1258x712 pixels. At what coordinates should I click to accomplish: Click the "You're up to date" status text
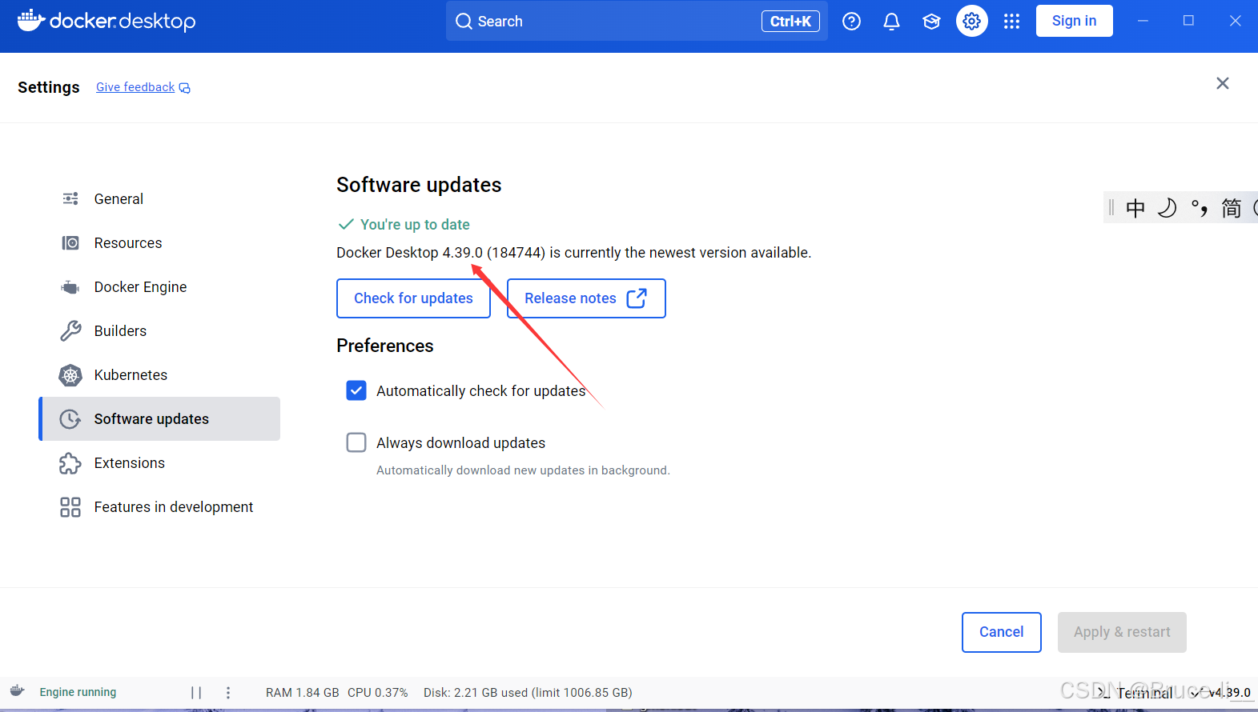[x=415, y=225]
